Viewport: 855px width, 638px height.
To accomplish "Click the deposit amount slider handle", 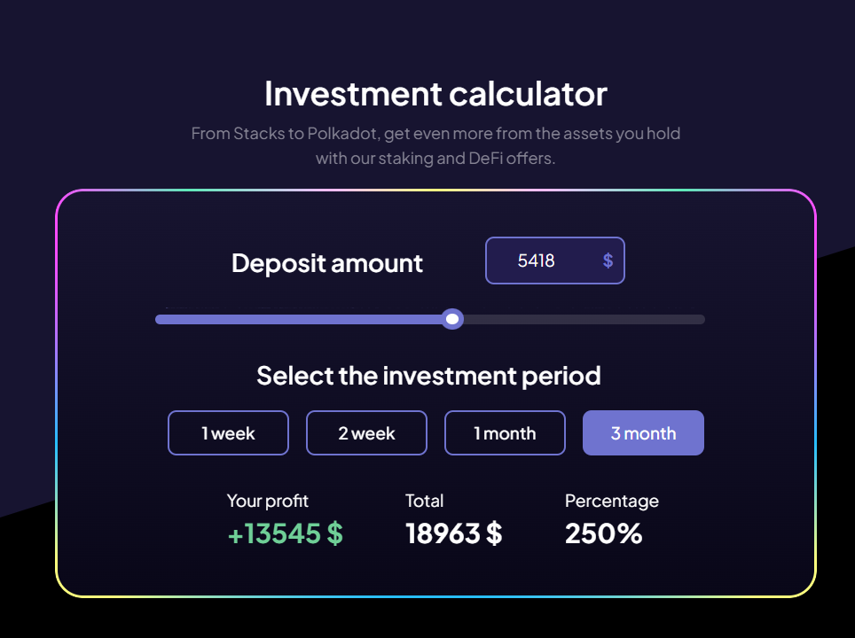I will click(x=452, y=318).
